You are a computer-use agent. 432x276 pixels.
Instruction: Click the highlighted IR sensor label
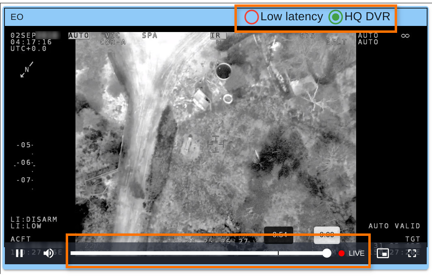pyautogui.click(x=215, y=36)
